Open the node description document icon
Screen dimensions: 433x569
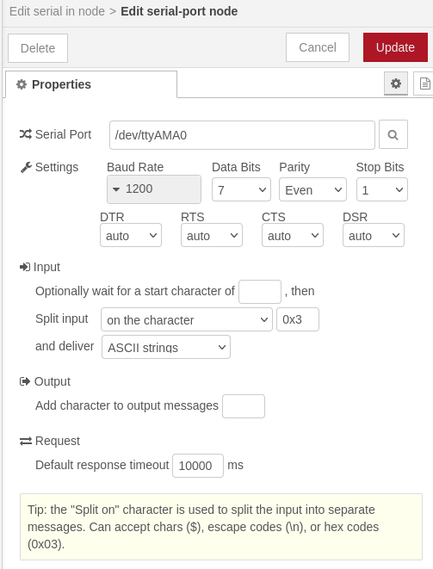(424, 83)
